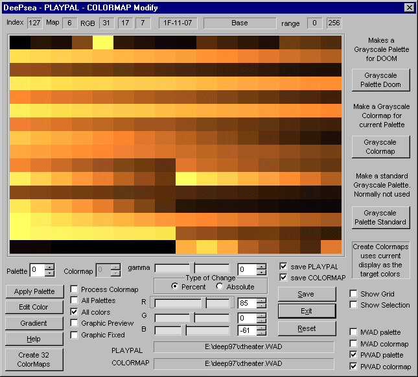The image size is (418, 377).
Task: Click Apply Palette button
Action: point(35,291)
